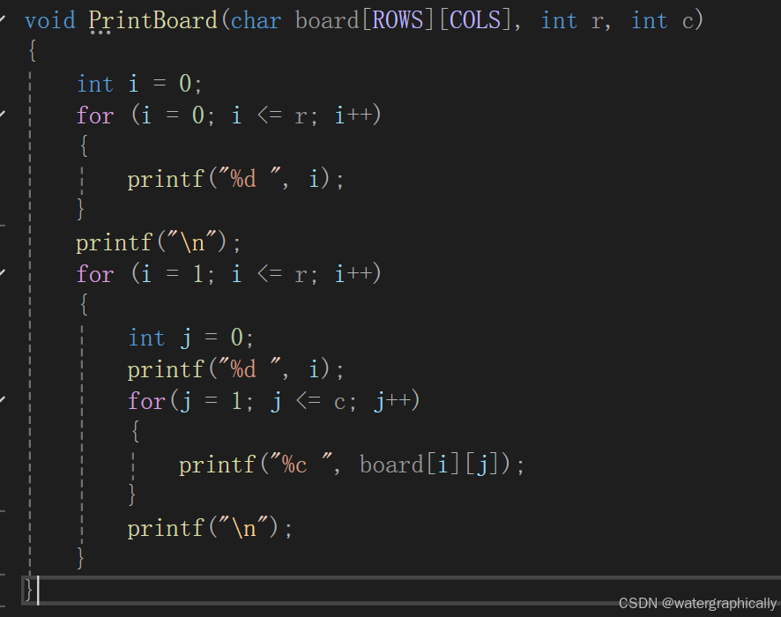Click the 'PrintBoard' function name
The height and width of the screenshot is (617, 781).
(152, 21)
